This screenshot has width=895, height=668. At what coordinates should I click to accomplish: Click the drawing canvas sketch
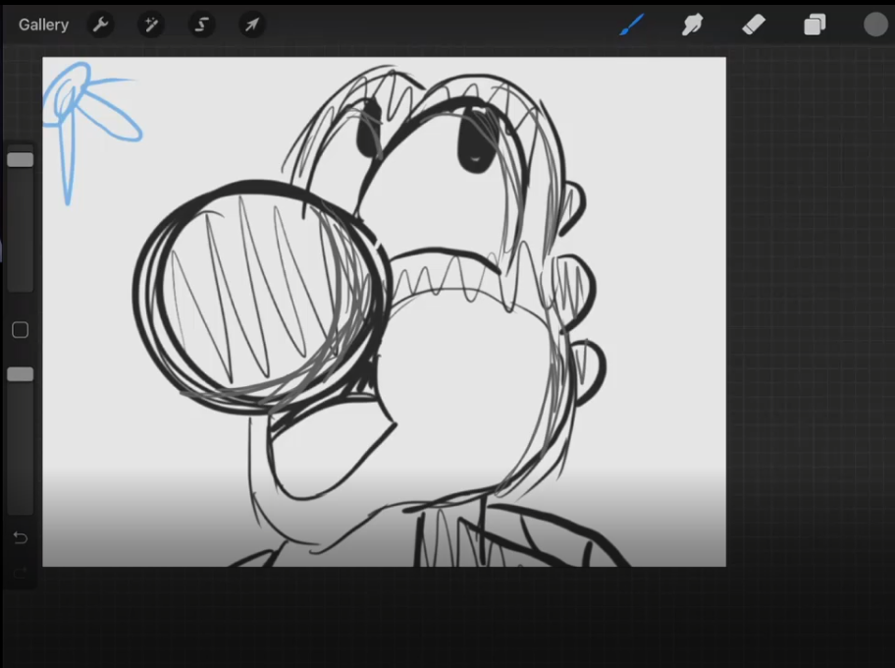pyautogui.click(x=384, y=311)
